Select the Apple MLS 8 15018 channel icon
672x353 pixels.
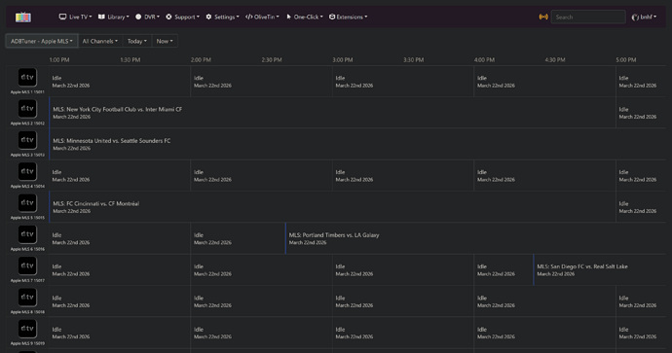27,298
